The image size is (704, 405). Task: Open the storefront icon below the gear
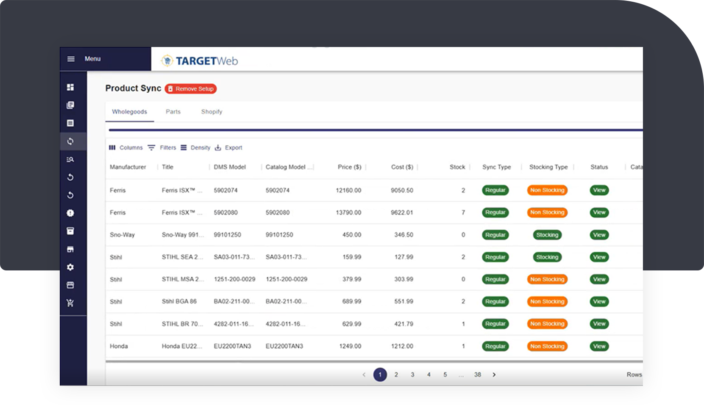[x=70, y=285]
